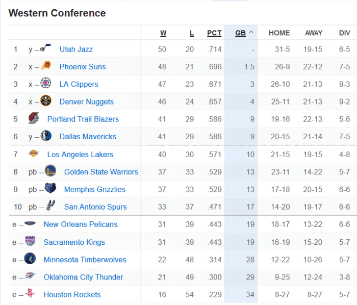Click the San Antonio Spurs logo
The width and height of the screenshot is (357, 305).
pyautogui.click(x=50, y=206)
